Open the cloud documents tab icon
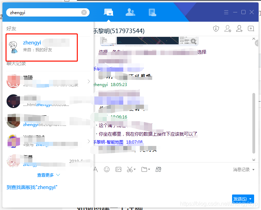The image size is (261, 210). (x=152, y=12)
